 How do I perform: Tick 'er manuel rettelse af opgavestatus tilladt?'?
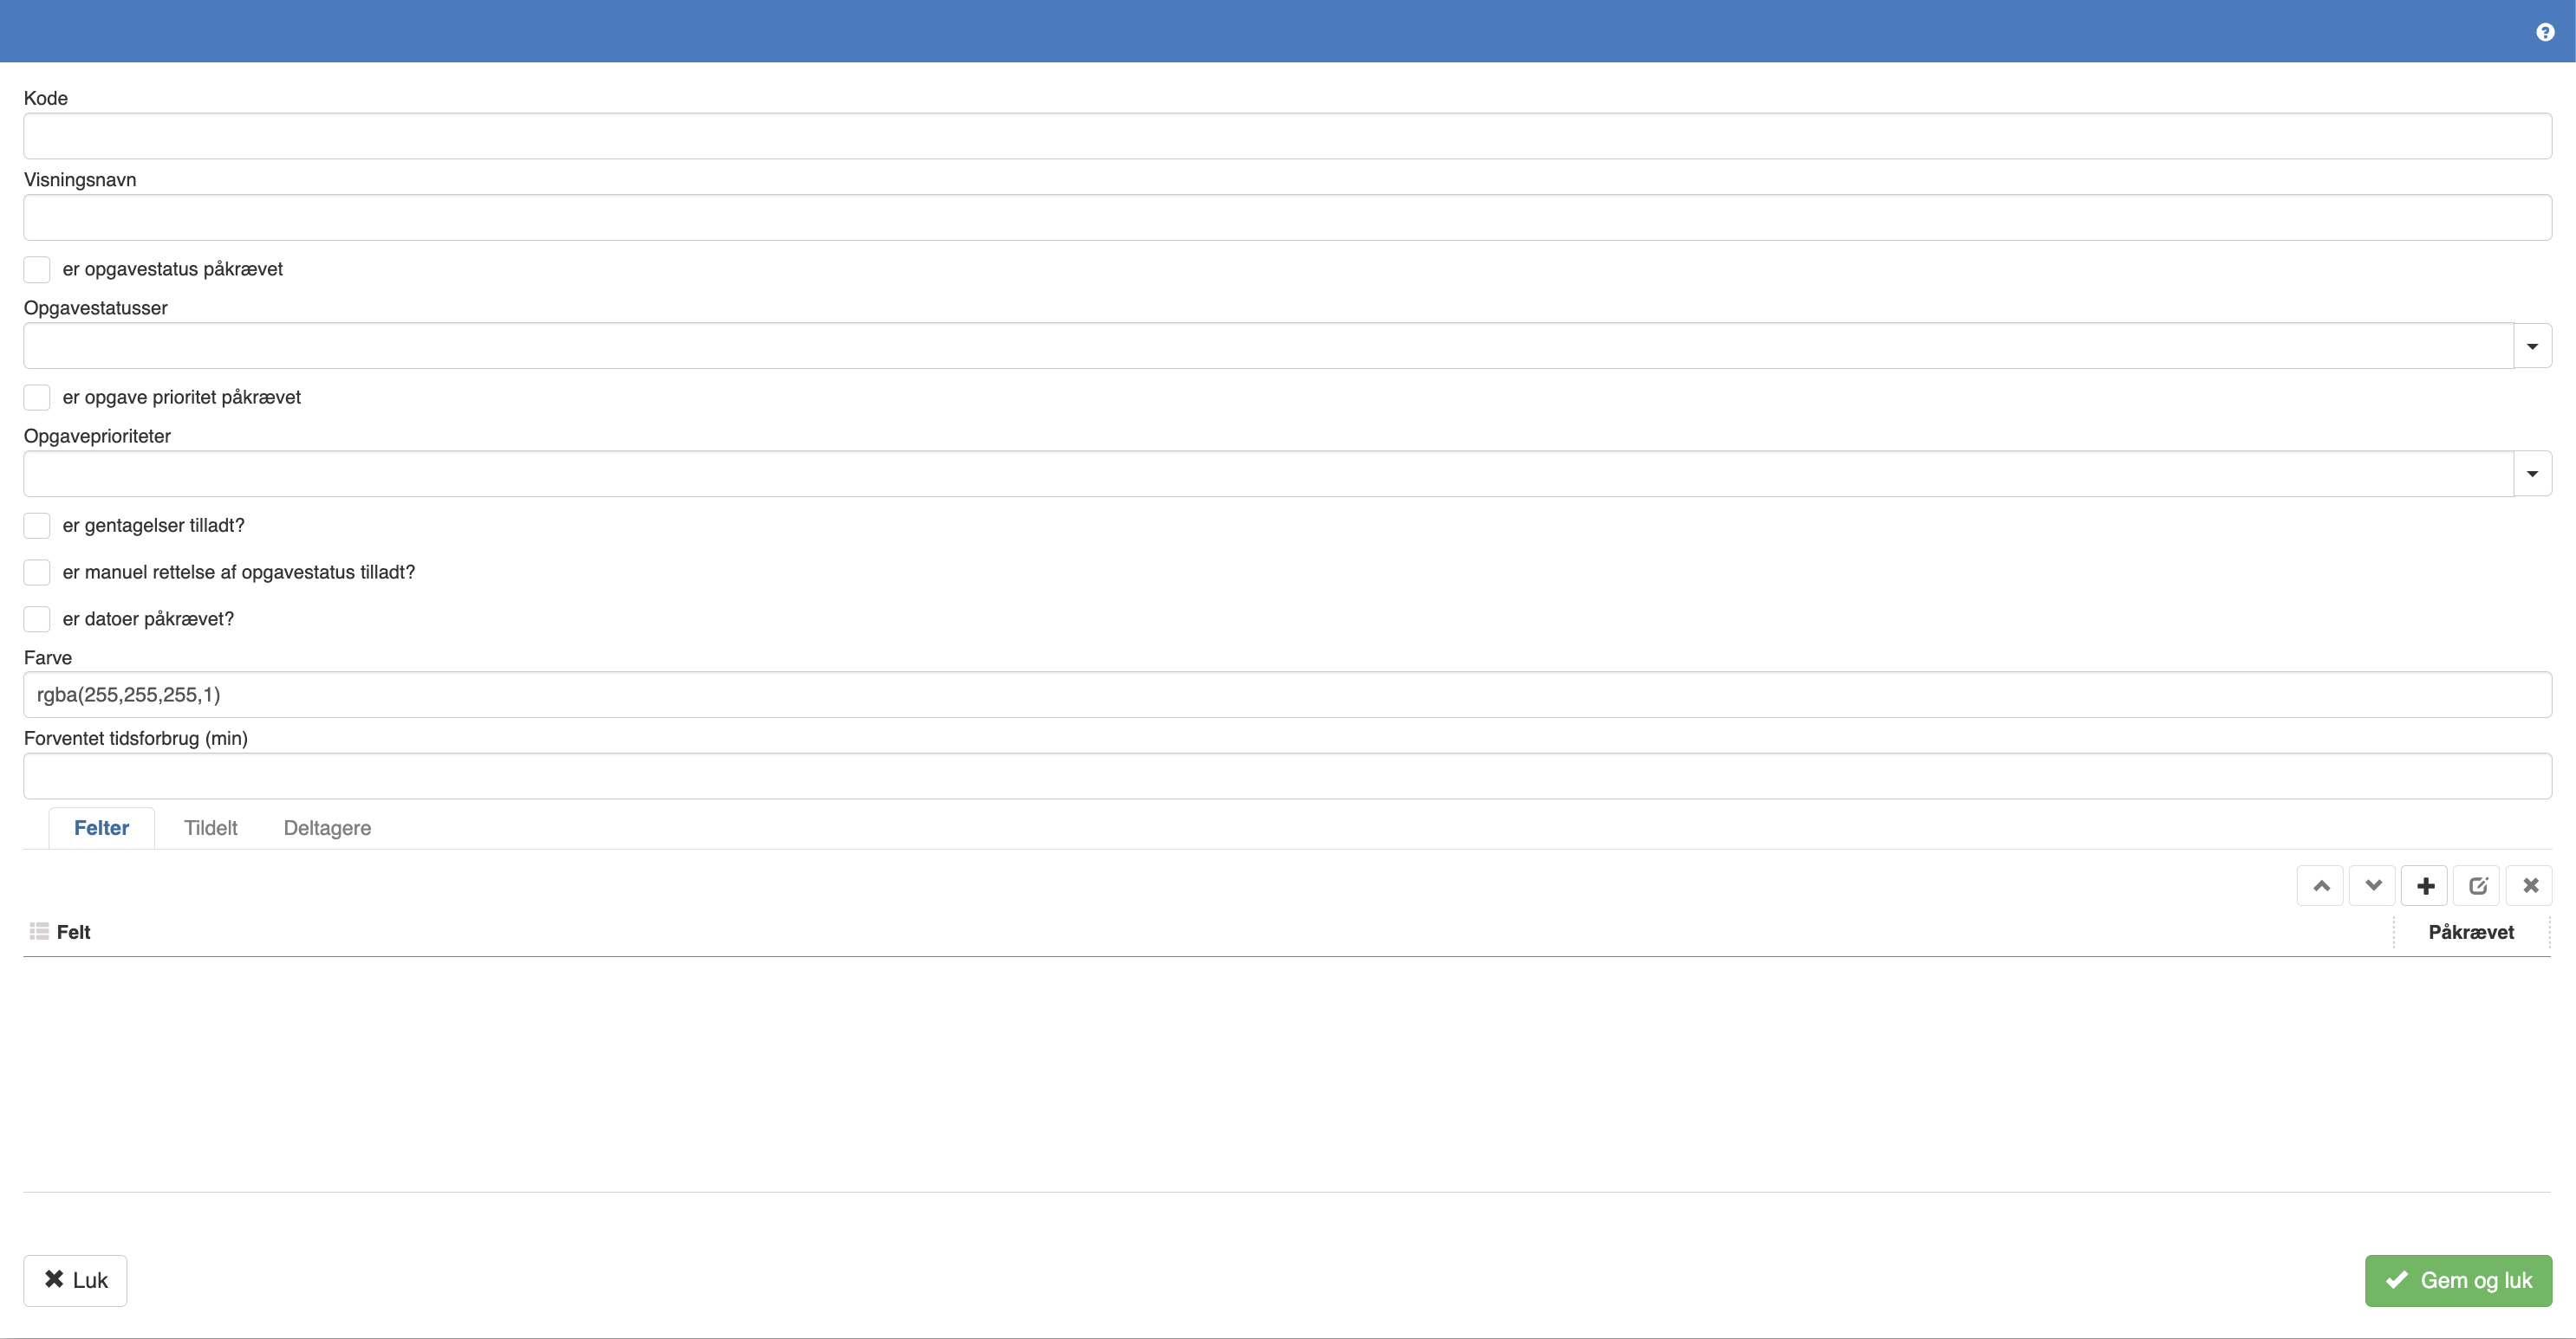(37, 572)
